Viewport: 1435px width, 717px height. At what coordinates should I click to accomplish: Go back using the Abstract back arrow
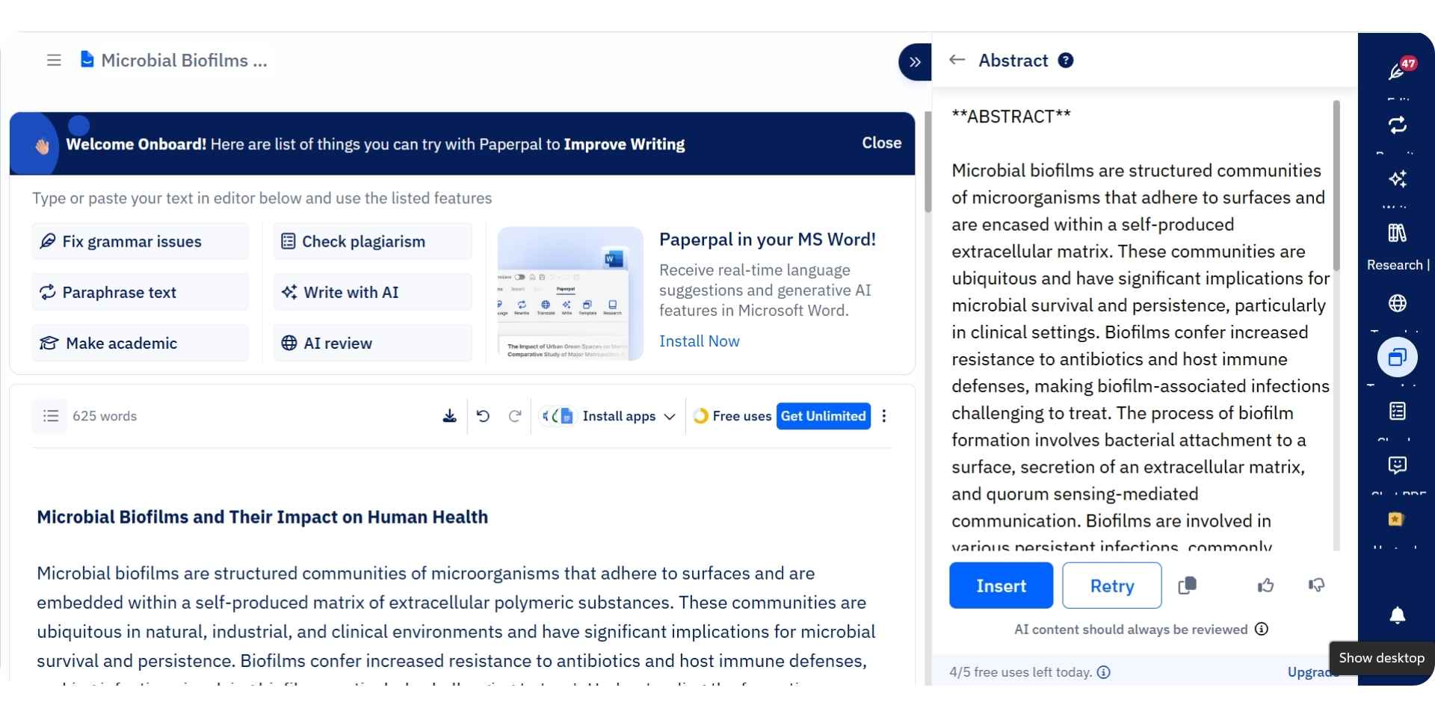pos(957,60)
